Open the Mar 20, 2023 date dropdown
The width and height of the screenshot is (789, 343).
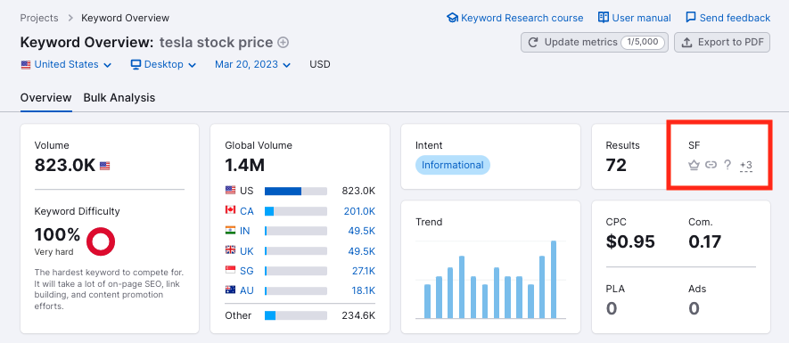252,64
